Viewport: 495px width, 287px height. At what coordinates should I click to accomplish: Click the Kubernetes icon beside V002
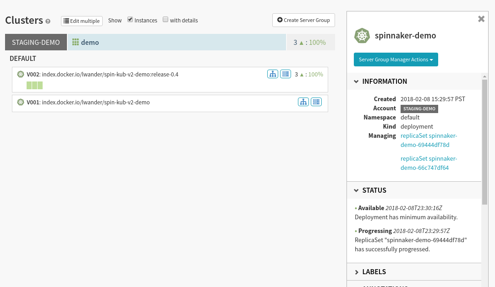[x=21, y=74]
